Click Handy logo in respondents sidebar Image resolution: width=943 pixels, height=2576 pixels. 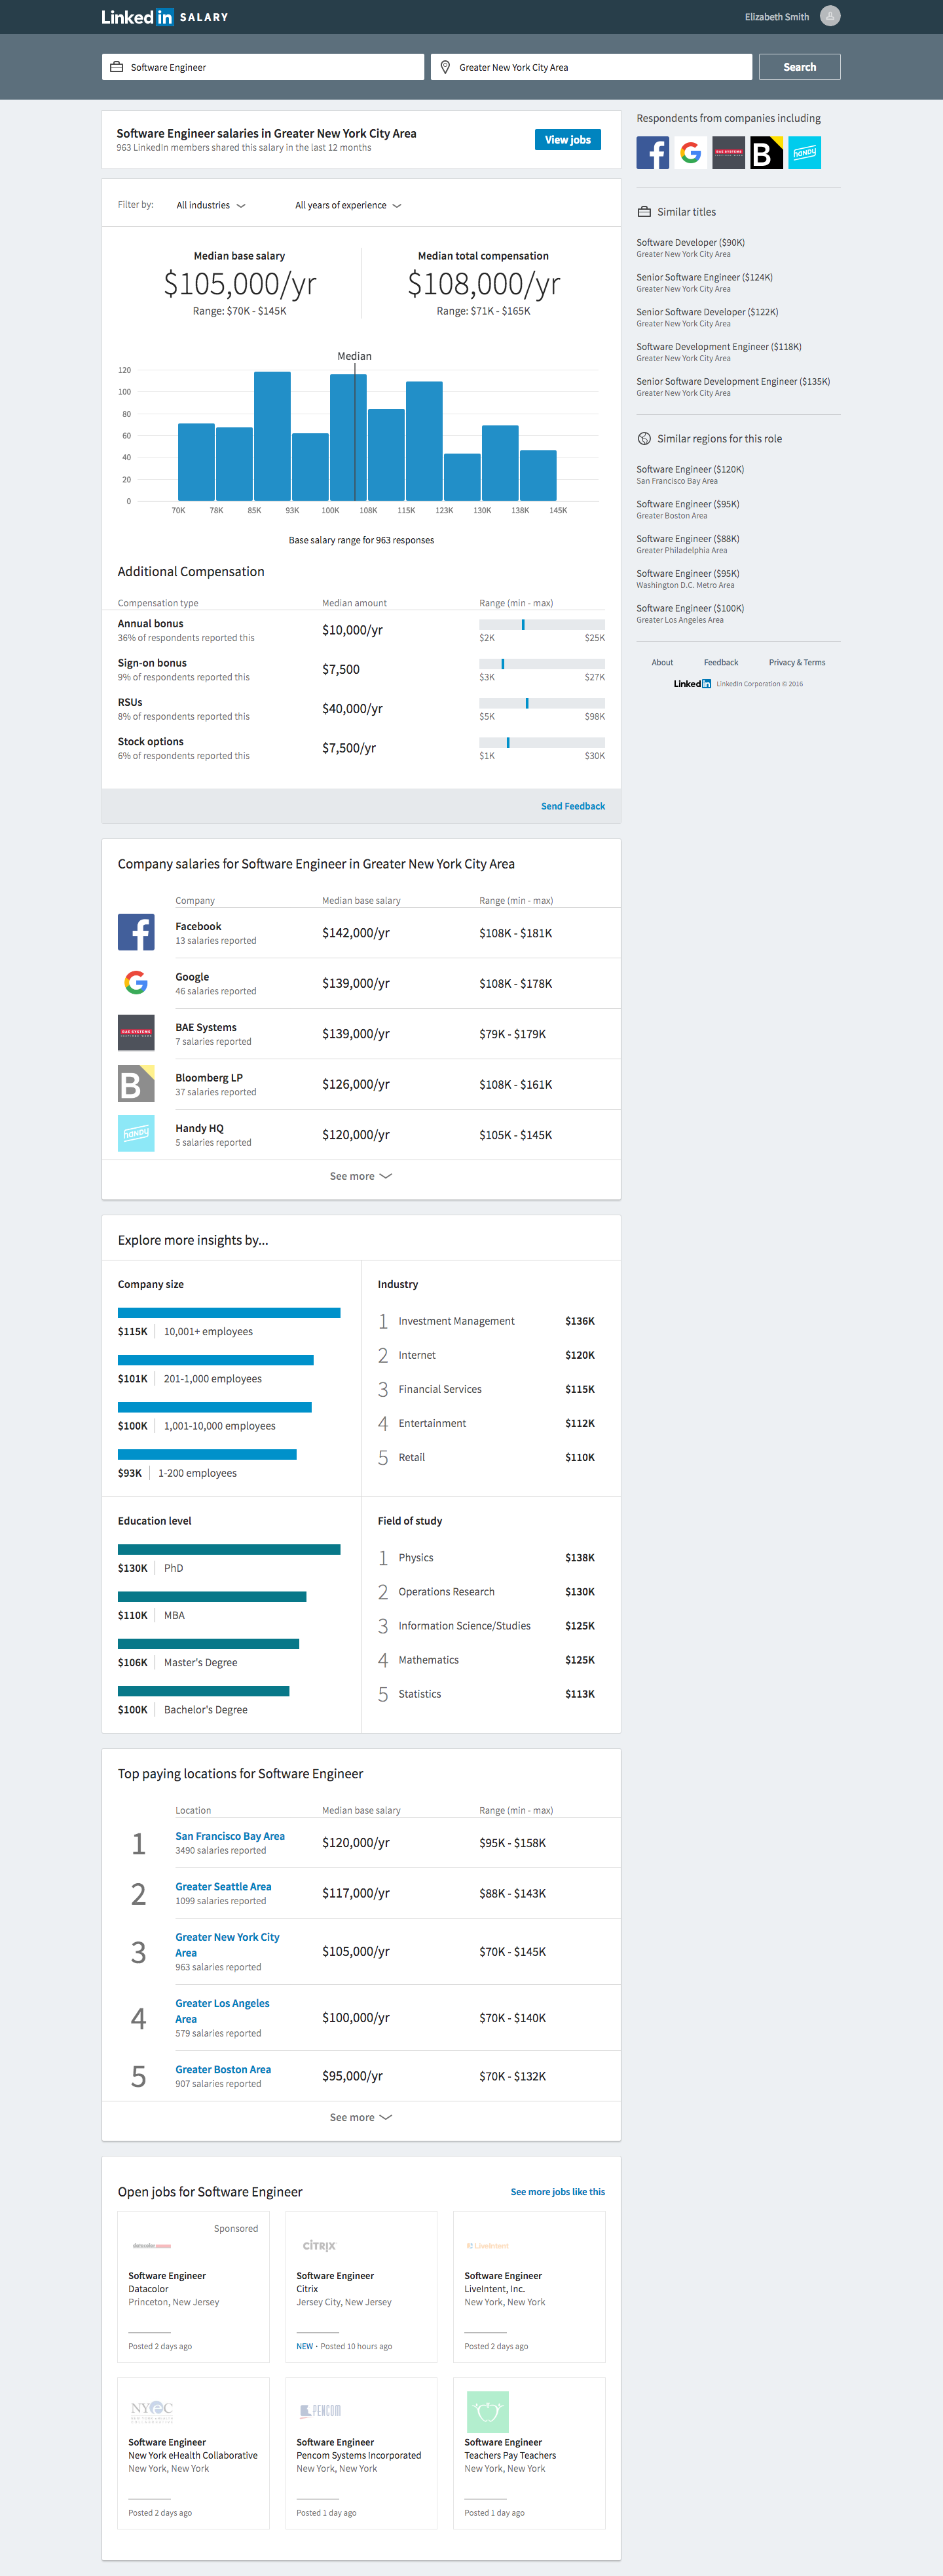click(x=804, y=153)
